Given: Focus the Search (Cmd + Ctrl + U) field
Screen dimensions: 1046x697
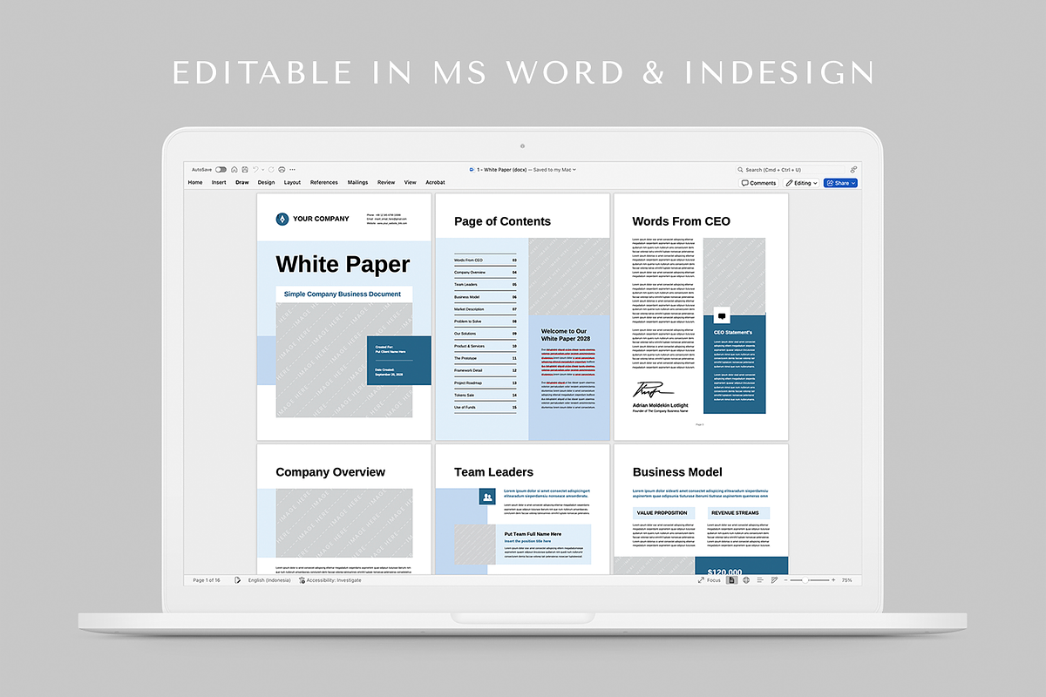Looking at the screenshot, I should [x=791, y=170].
